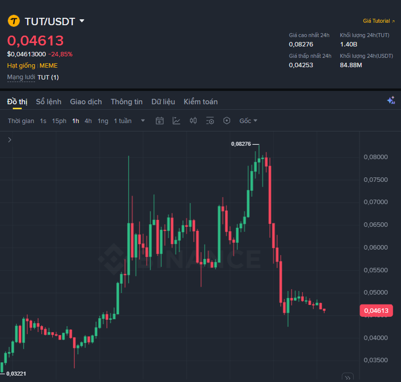Open the go-to-date calendar icon
Viewport: 401px width, 382px height.
tap(160, 121)
